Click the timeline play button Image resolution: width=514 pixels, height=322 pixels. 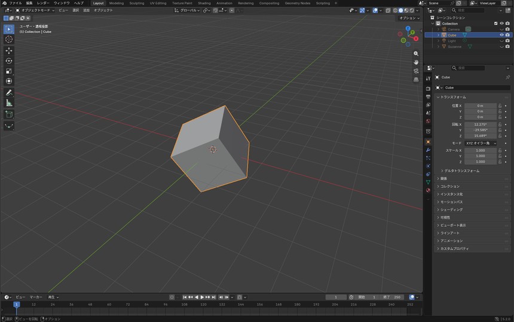point(202,297)
